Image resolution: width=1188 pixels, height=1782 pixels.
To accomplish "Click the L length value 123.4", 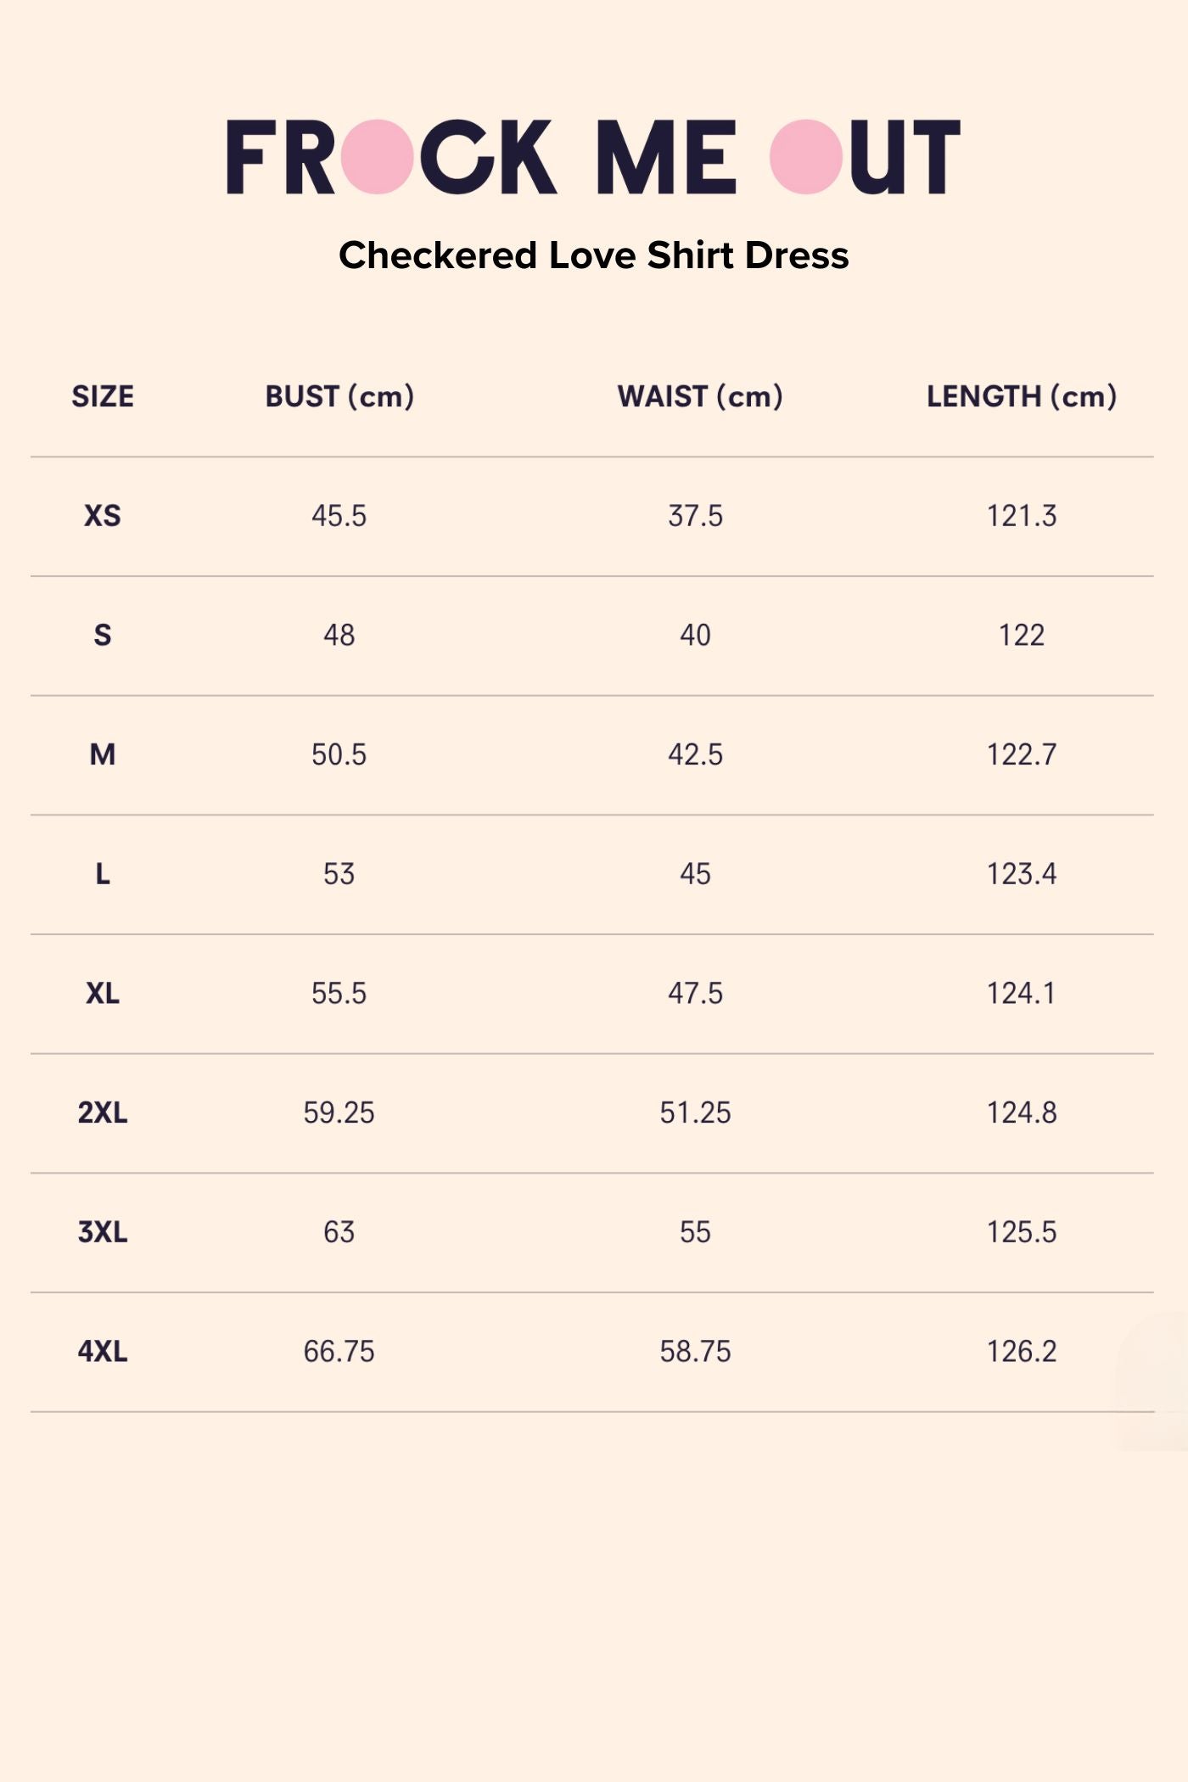I will (1022, 874).
